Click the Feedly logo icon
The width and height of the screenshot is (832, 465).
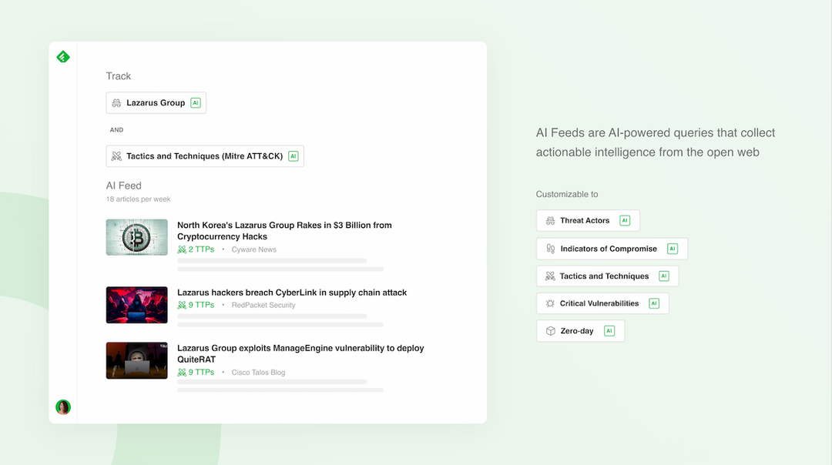(x=62, y=56)
